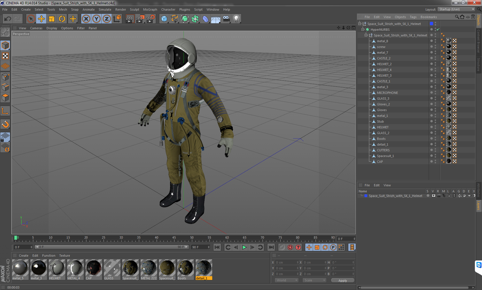Click the Play forward button
This screenshot has width=482, height=290.
point(244,247)
